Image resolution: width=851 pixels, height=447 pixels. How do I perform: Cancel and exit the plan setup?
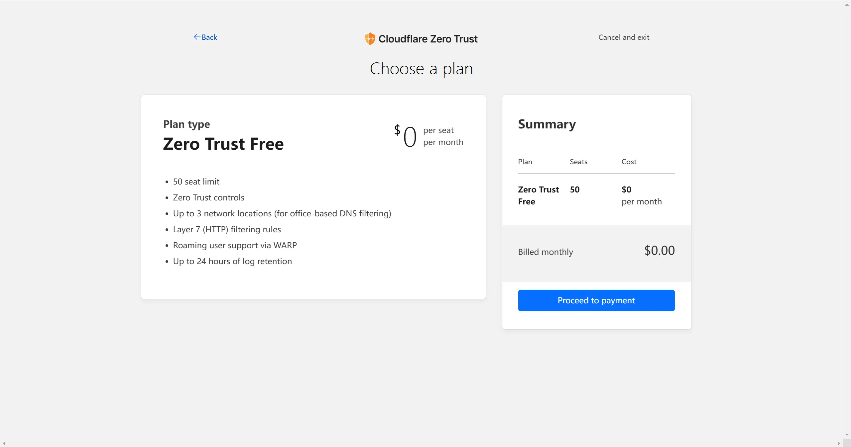pos(624,37)
